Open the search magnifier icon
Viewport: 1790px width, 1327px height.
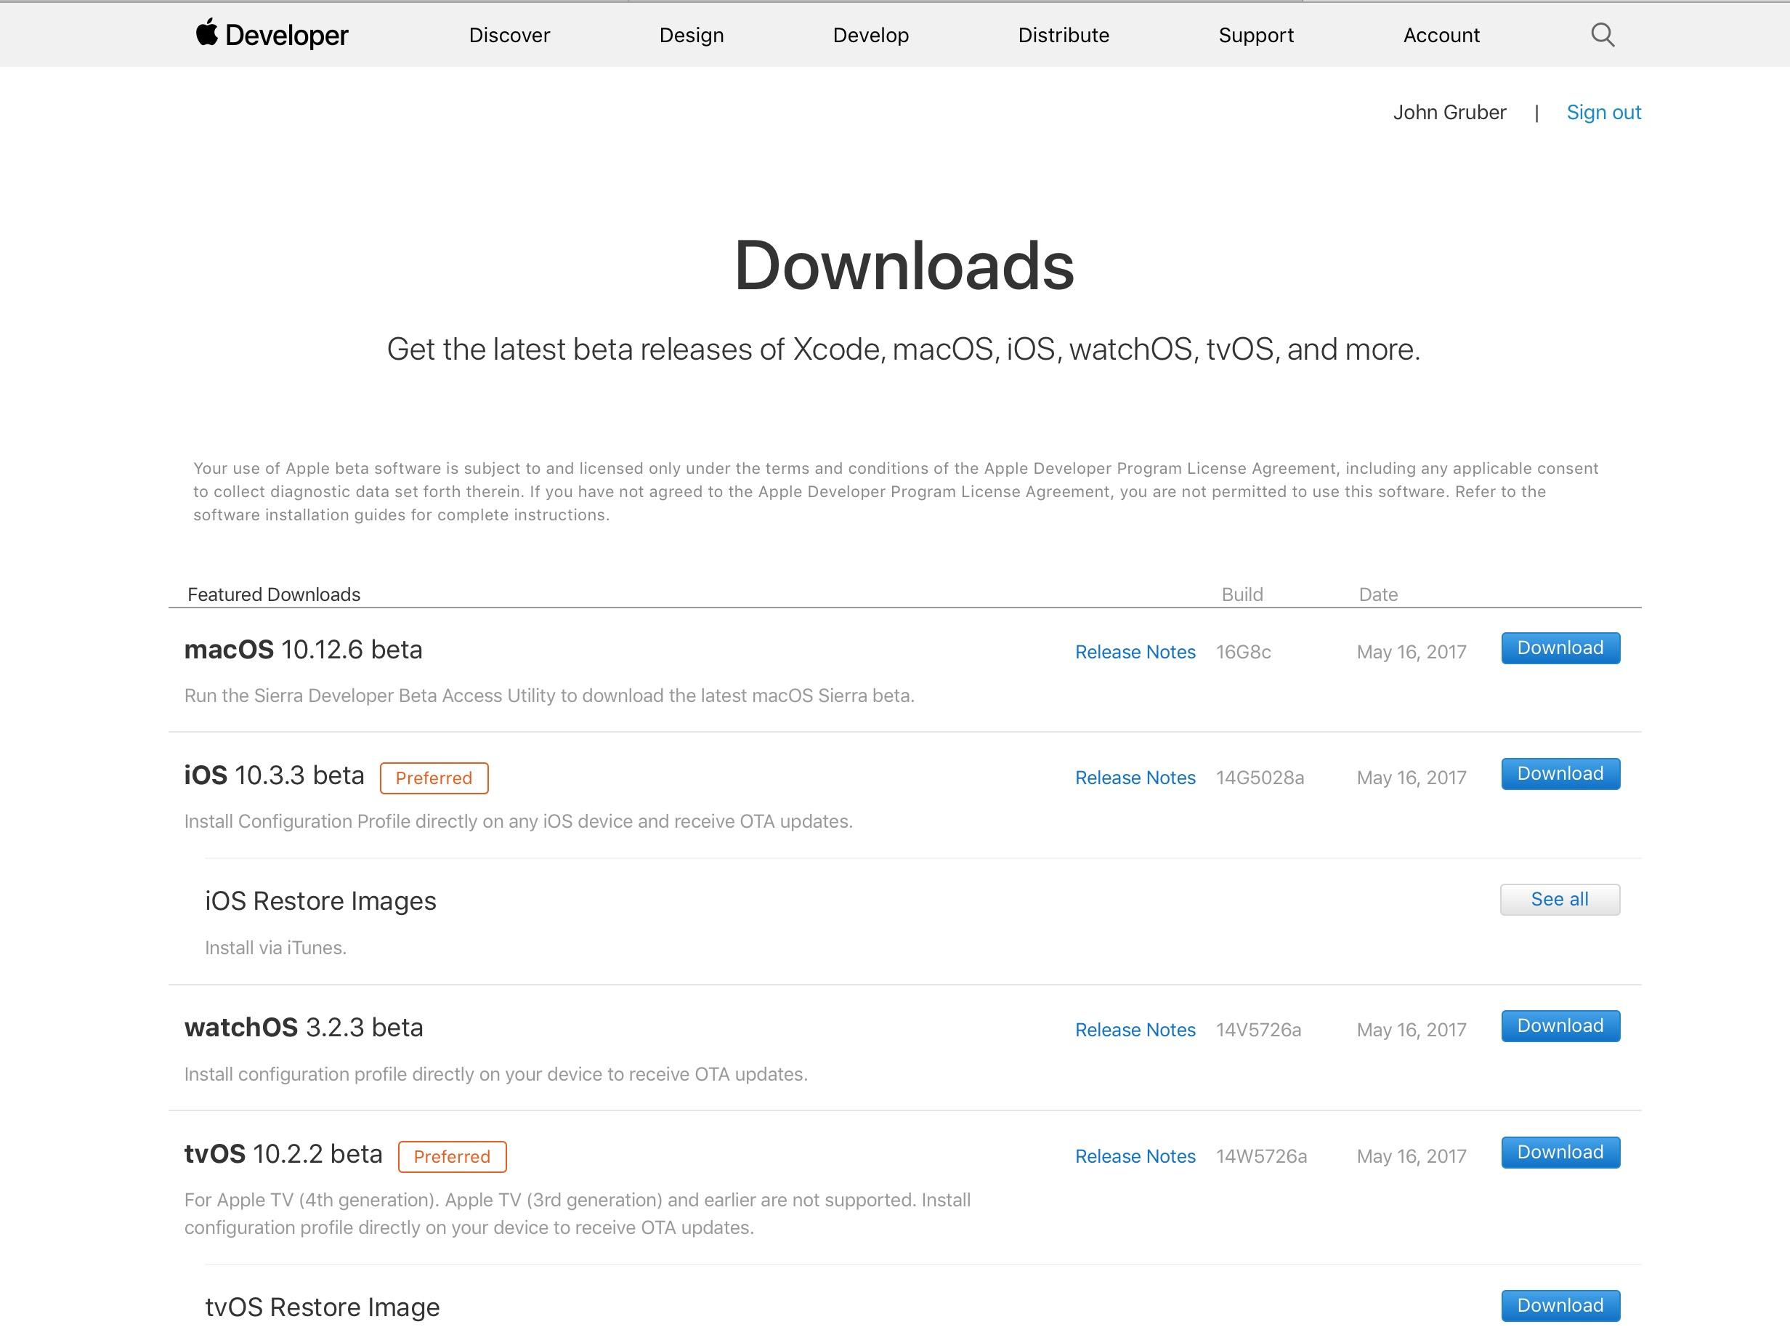[x=1601, y=35]
